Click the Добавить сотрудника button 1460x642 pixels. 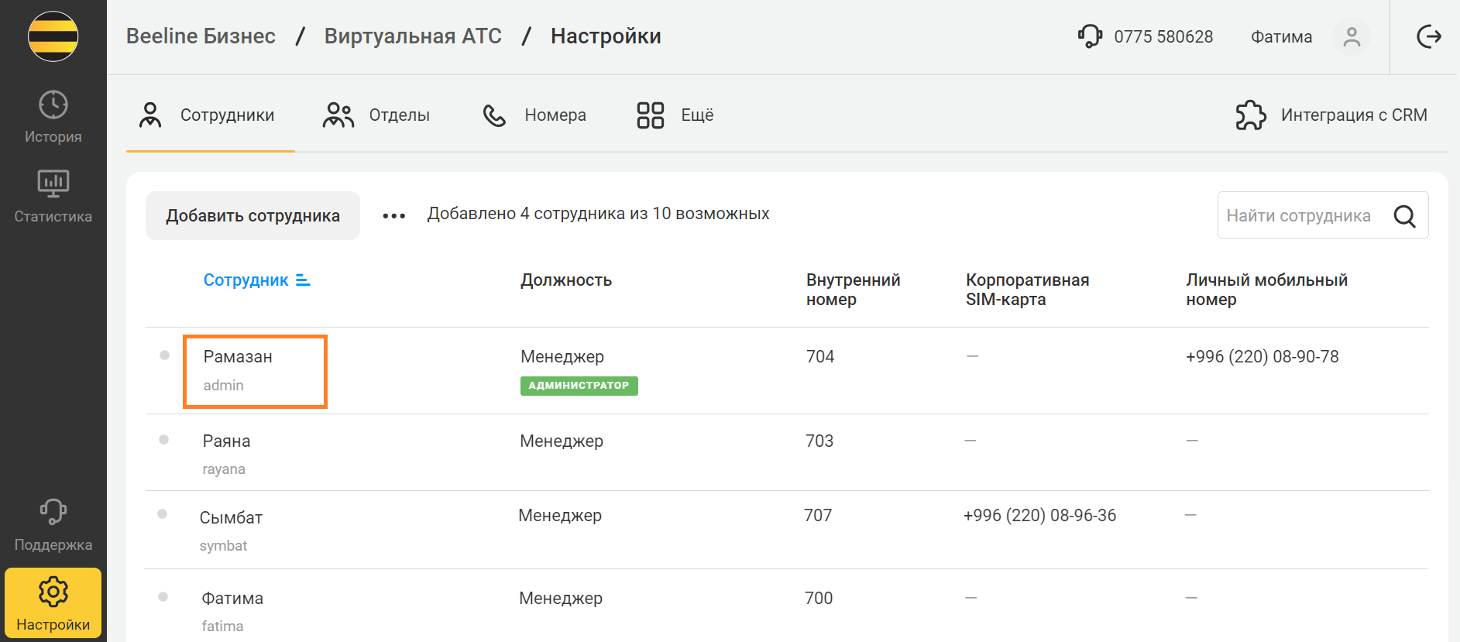coord(252,216)
